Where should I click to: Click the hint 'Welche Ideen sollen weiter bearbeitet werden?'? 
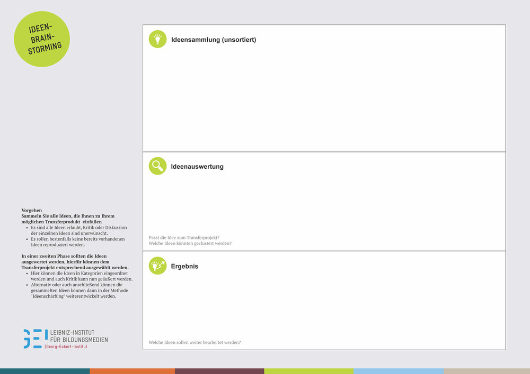click(195, 342)
